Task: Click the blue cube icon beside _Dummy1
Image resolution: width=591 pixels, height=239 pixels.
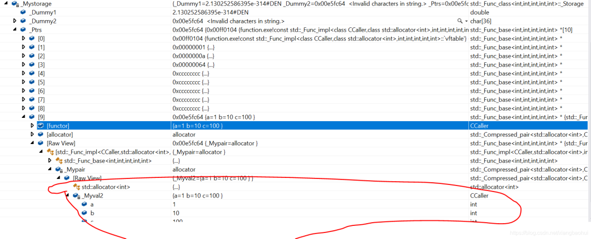Action: point(23,12)
